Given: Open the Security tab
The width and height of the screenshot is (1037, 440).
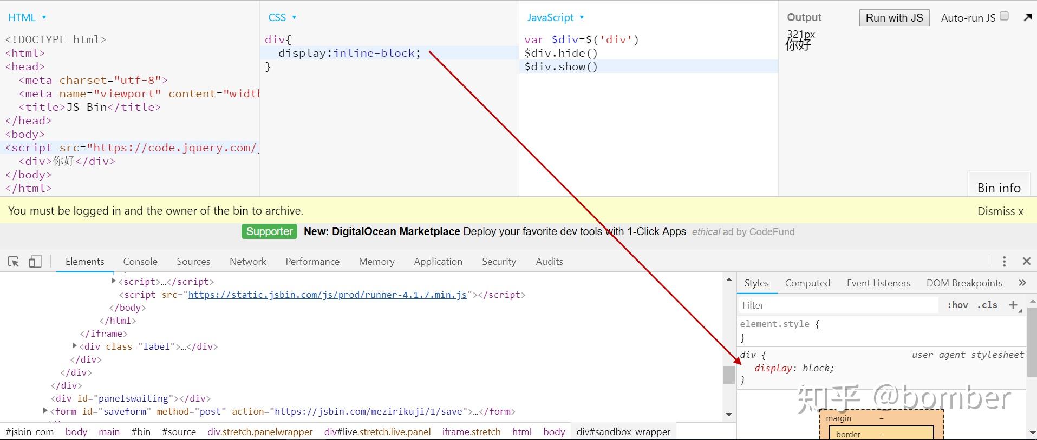Looking at the screenshot, I should pos(499,262).
